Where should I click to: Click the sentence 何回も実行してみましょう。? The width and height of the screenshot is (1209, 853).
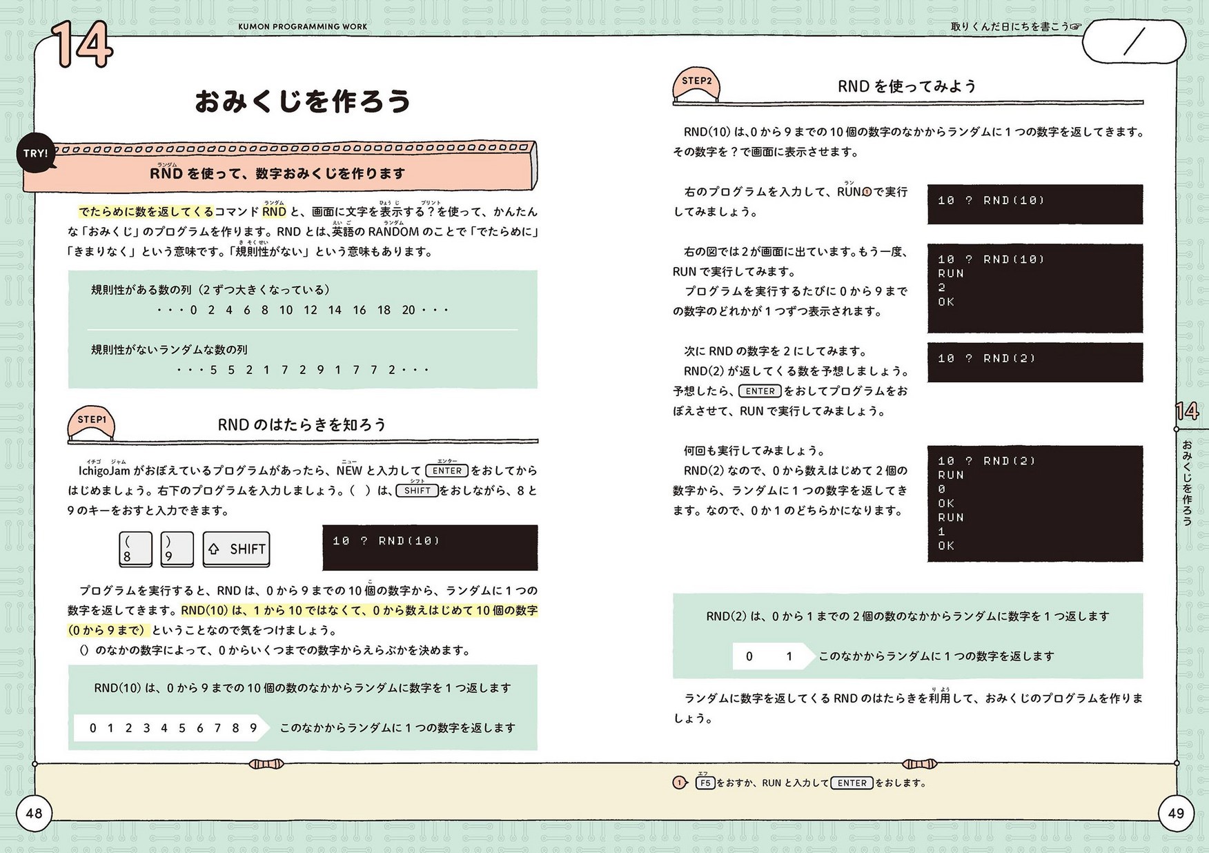point(754,451)
